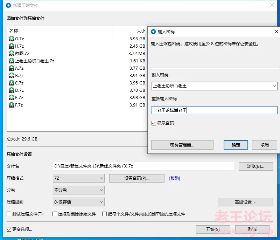Viewport: 280px width, 240px height.
Task: Select H.7z file name
Action: pyautogui.click(x=20, y=46)
